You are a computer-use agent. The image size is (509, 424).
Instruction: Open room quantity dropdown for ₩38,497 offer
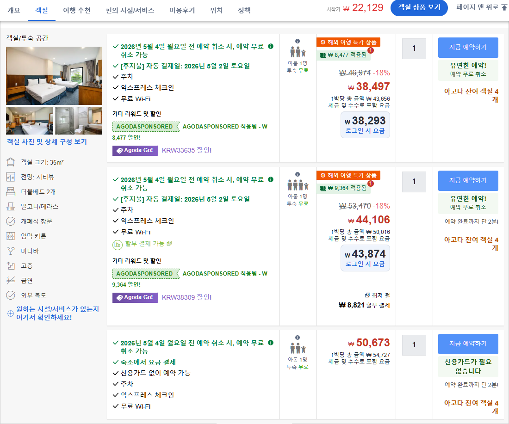[x=414, y=49]
